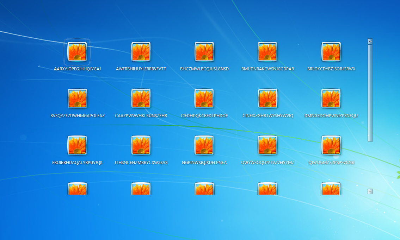Viewport: 400px width, 240px height.
Task: Click the BVSQYZEZDWHMGAPOLEAZ flower icon
Action: click(77, 99)
